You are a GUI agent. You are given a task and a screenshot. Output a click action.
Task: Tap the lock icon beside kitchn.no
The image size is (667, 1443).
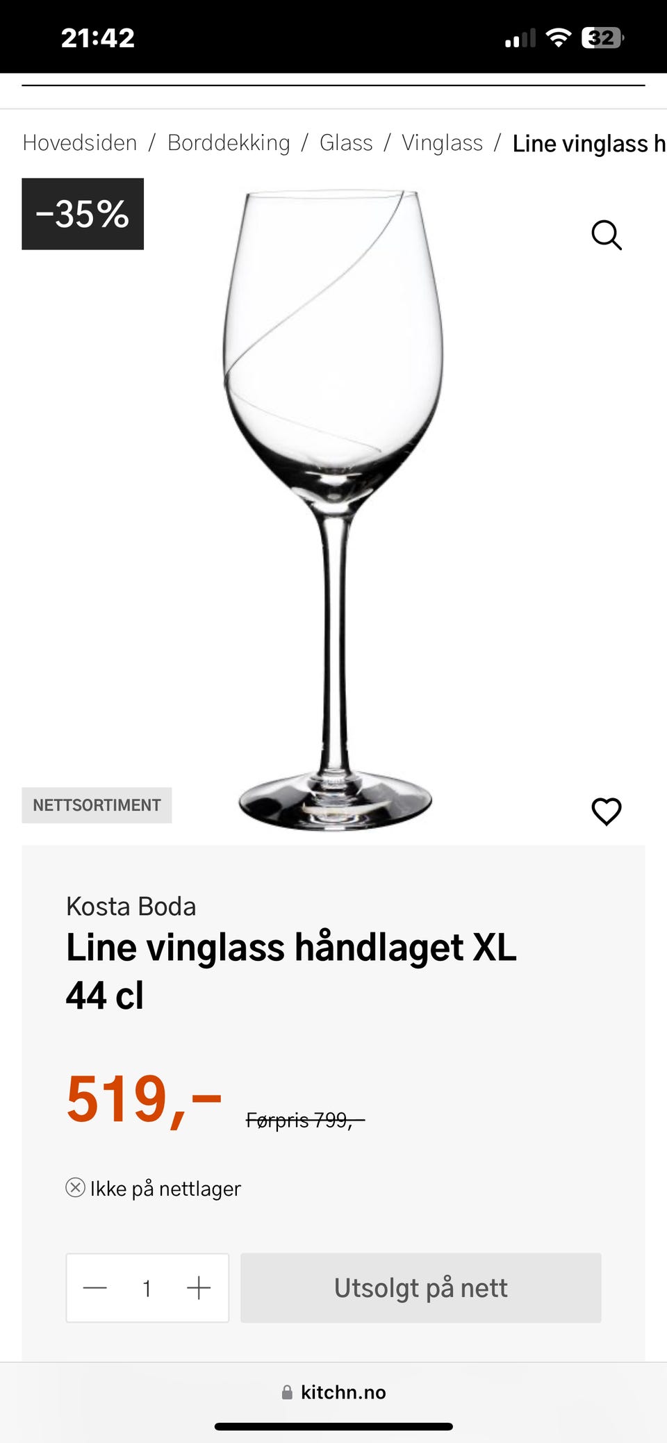coord(287,1392)
